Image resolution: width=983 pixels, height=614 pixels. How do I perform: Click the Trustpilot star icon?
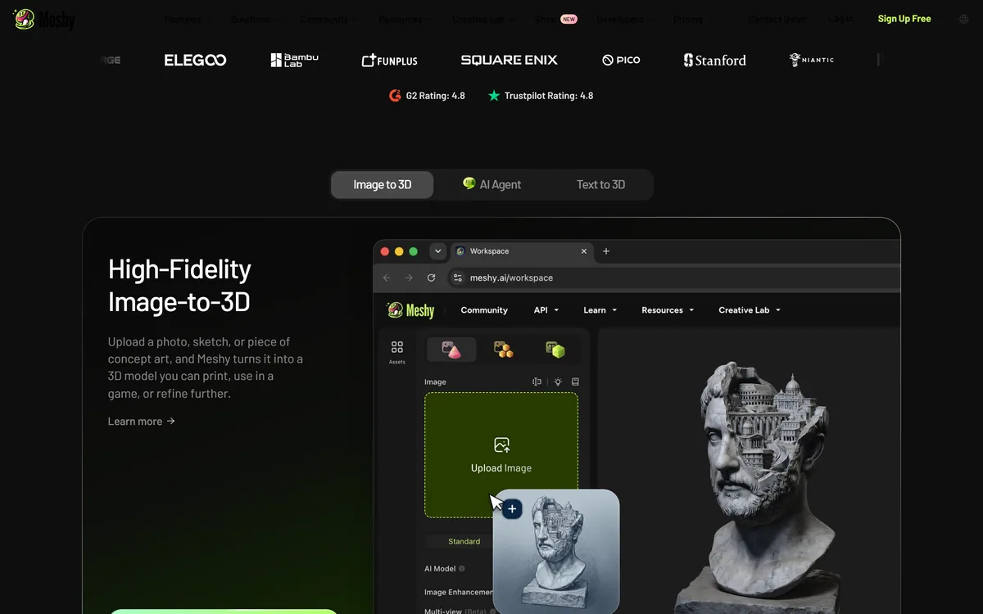494,96
